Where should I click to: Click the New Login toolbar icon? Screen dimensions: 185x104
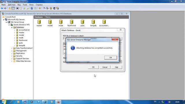[54, 8]
